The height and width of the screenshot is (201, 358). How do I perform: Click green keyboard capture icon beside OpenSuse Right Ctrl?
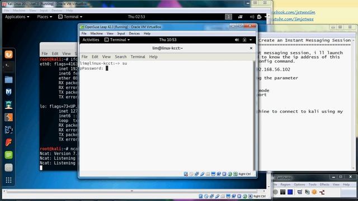click(x=235, y=174)
